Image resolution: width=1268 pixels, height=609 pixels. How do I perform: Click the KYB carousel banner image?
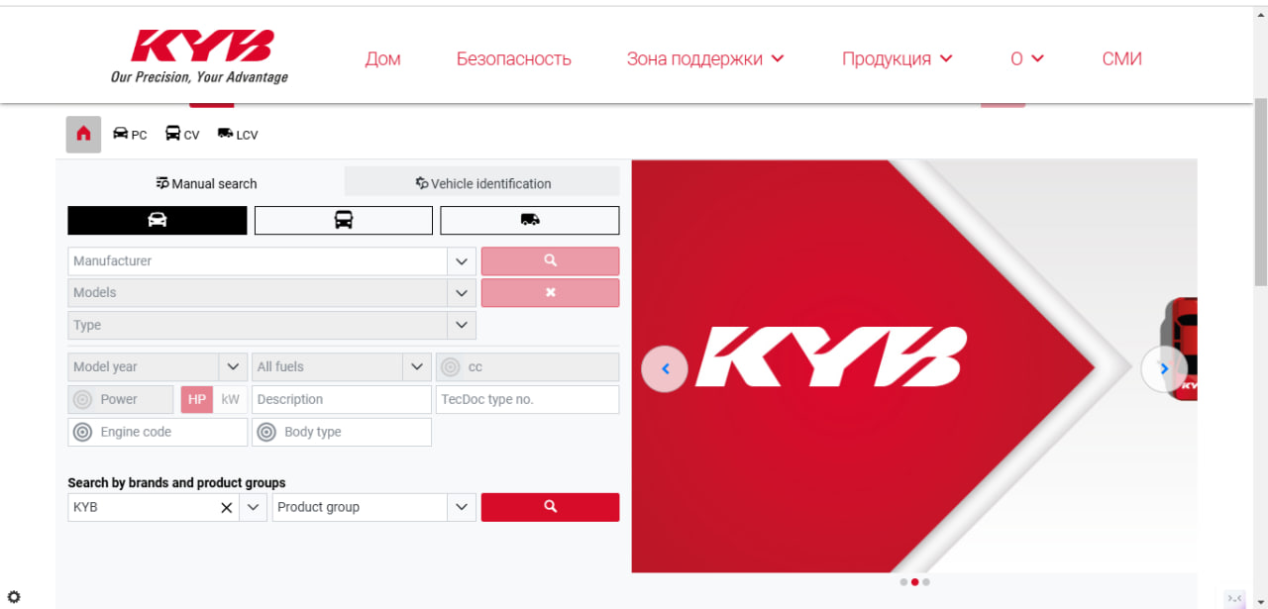[913, 366]
